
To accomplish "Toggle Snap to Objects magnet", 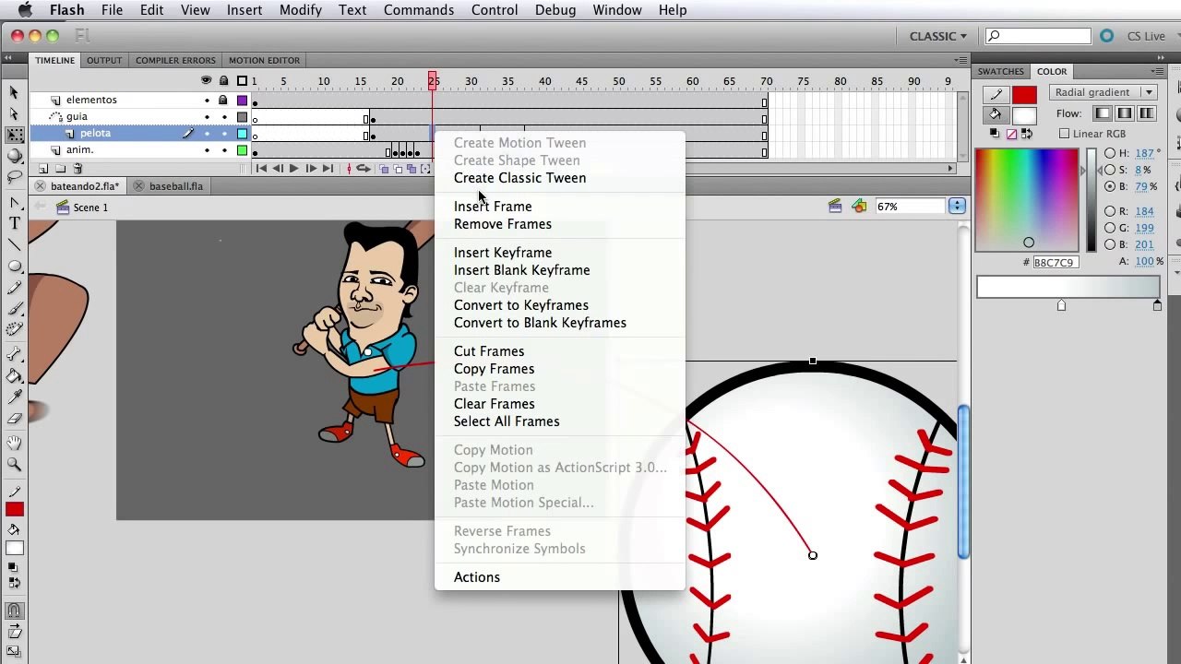I will [x=14, y=611].
